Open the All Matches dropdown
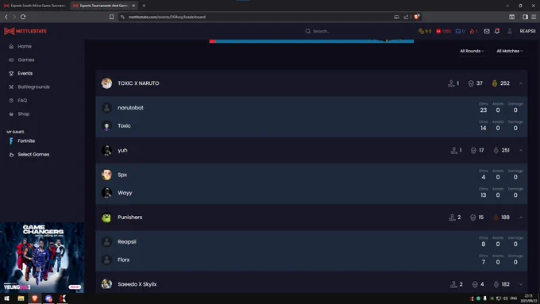This screenshot has width=540, height=304. [510, 51]
